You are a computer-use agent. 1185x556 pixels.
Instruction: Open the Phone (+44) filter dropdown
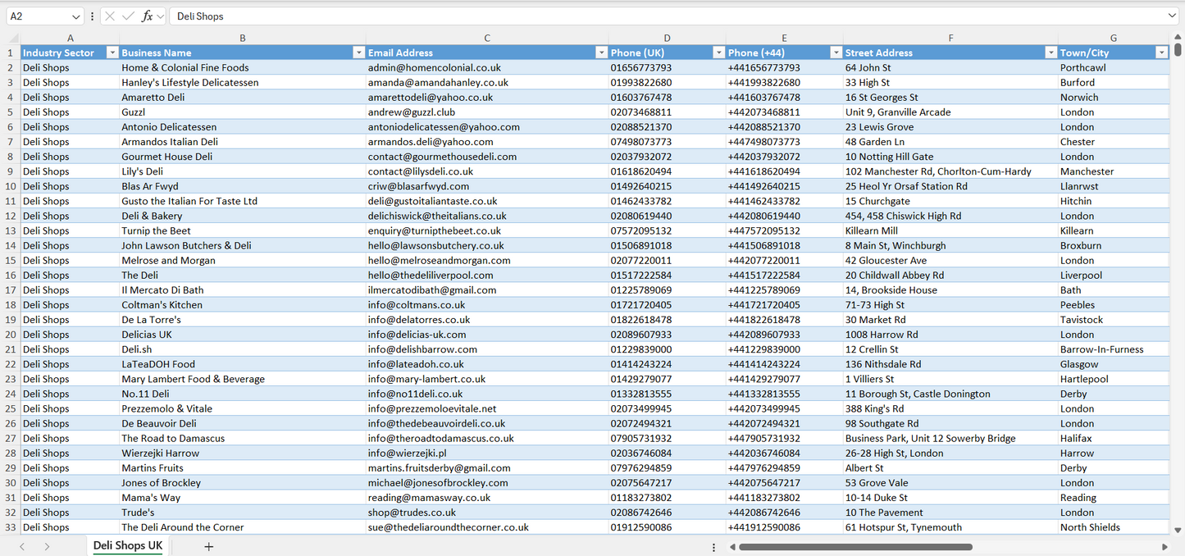click(836, 52)
